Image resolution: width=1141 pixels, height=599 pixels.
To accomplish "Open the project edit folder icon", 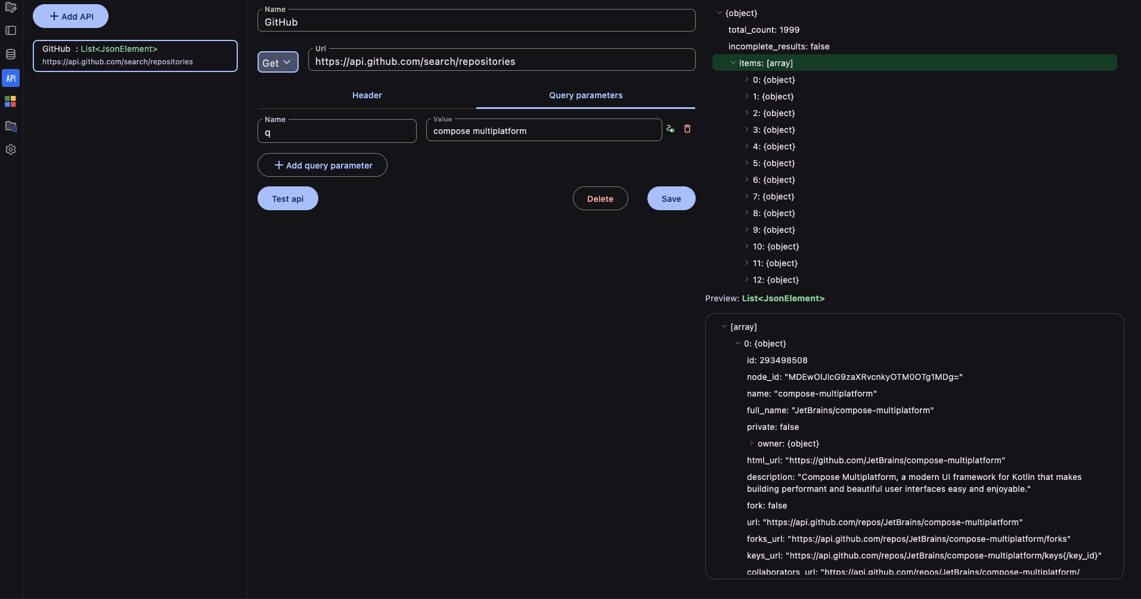I will point(11,8).
